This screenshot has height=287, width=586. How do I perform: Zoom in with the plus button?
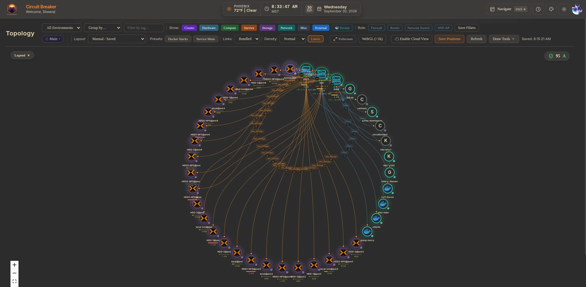(x=14, y=265)
